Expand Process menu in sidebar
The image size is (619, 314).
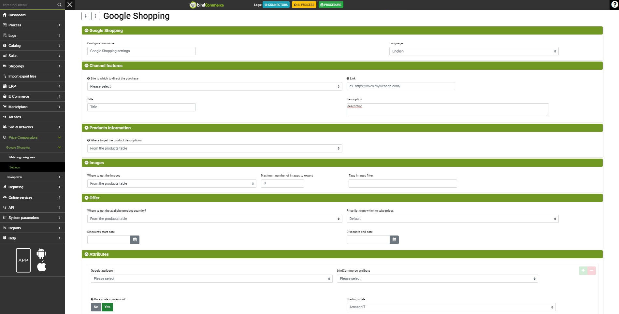32,25
